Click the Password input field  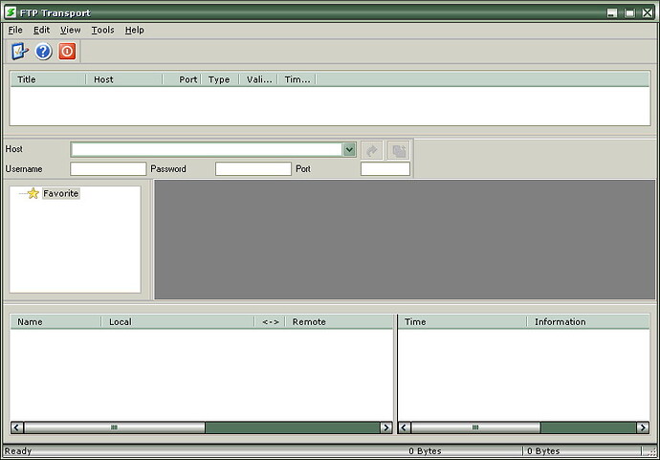(253, 168)
